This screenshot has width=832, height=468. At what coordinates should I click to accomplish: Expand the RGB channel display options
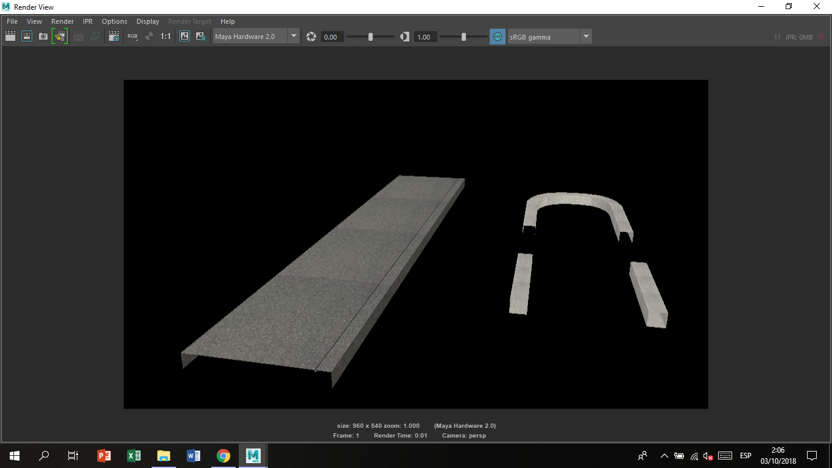pyautogui.click(x=137, y=40)
